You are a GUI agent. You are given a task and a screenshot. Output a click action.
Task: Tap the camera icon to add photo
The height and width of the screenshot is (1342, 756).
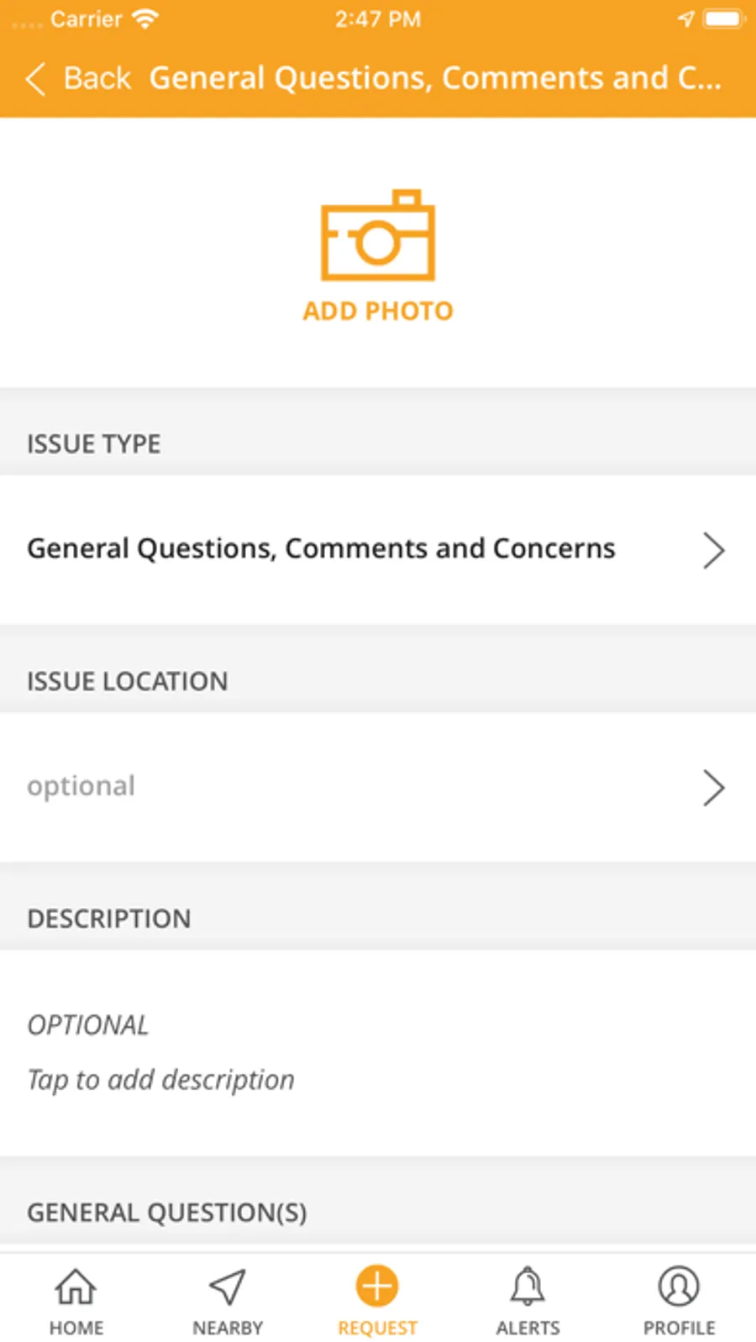click(378, 236)
